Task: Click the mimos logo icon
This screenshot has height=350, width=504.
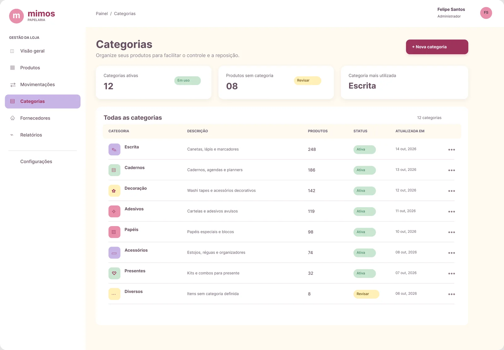Action: tap(16, 16)
